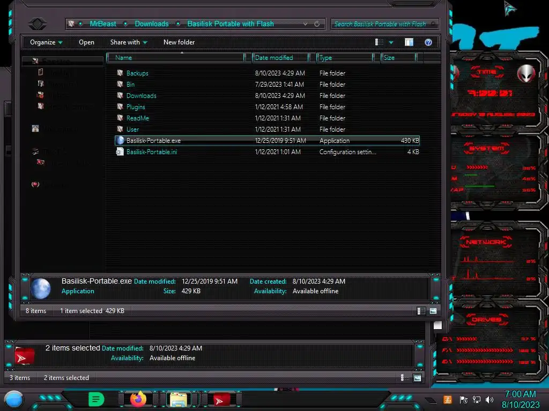Click the back/forward navigation orb

pyautogui.click(x=38, y=24)
